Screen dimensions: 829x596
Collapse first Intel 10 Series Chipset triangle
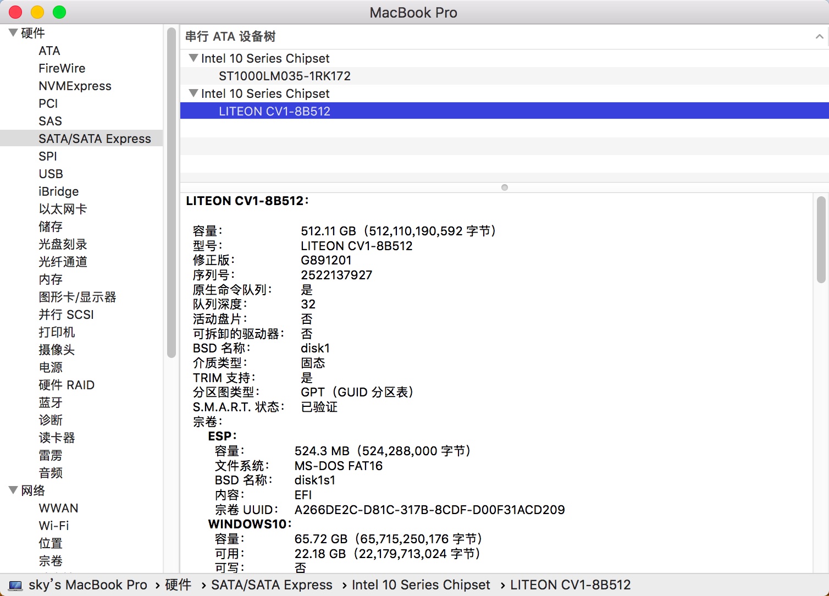193,58
